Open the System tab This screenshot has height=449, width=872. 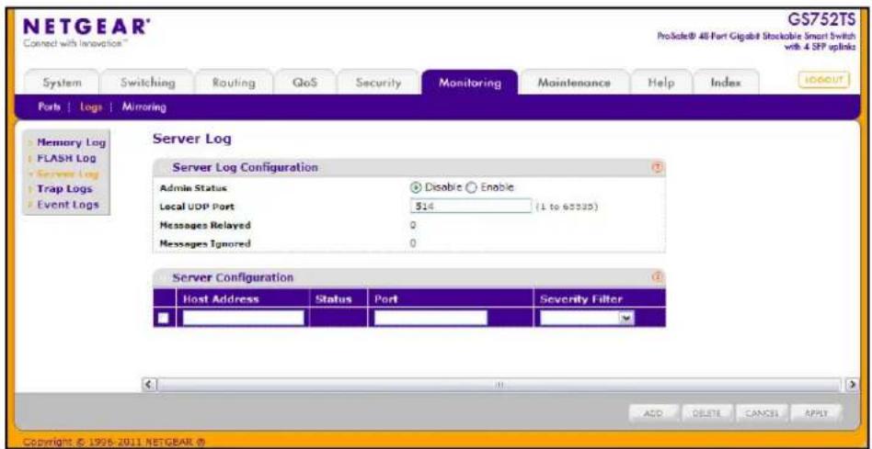pyautogui.click(x=63, y=83)
